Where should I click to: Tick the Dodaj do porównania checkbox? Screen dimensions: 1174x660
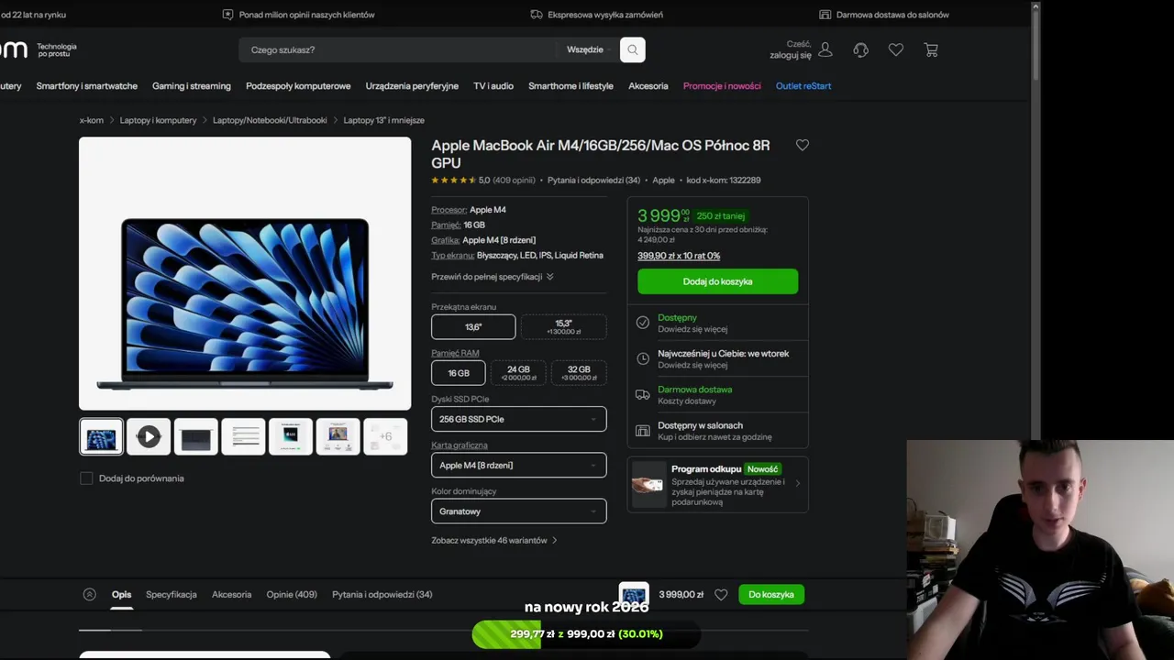86,478
